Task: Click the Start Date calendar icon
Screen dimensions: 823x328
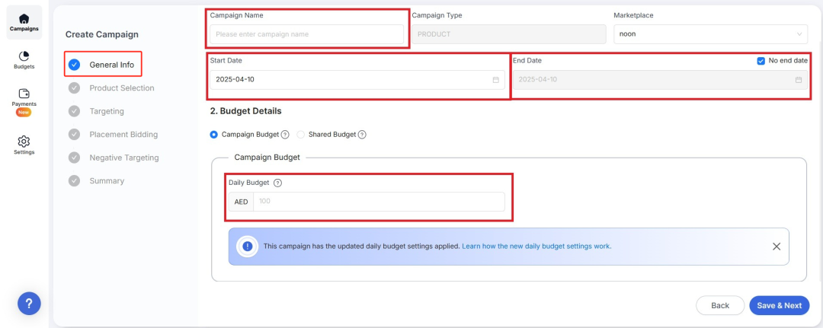Action: pyautogui.click(x=495, y=80)
